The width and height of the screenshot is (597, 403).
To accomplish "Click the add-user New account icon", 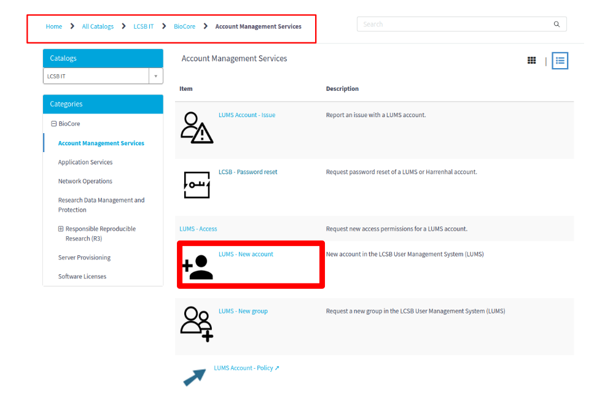I will pos(198,267).
